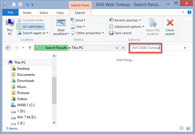Click the navigation pane scrollbar thumb
195x134 pixels.
[x=54, y=90]
